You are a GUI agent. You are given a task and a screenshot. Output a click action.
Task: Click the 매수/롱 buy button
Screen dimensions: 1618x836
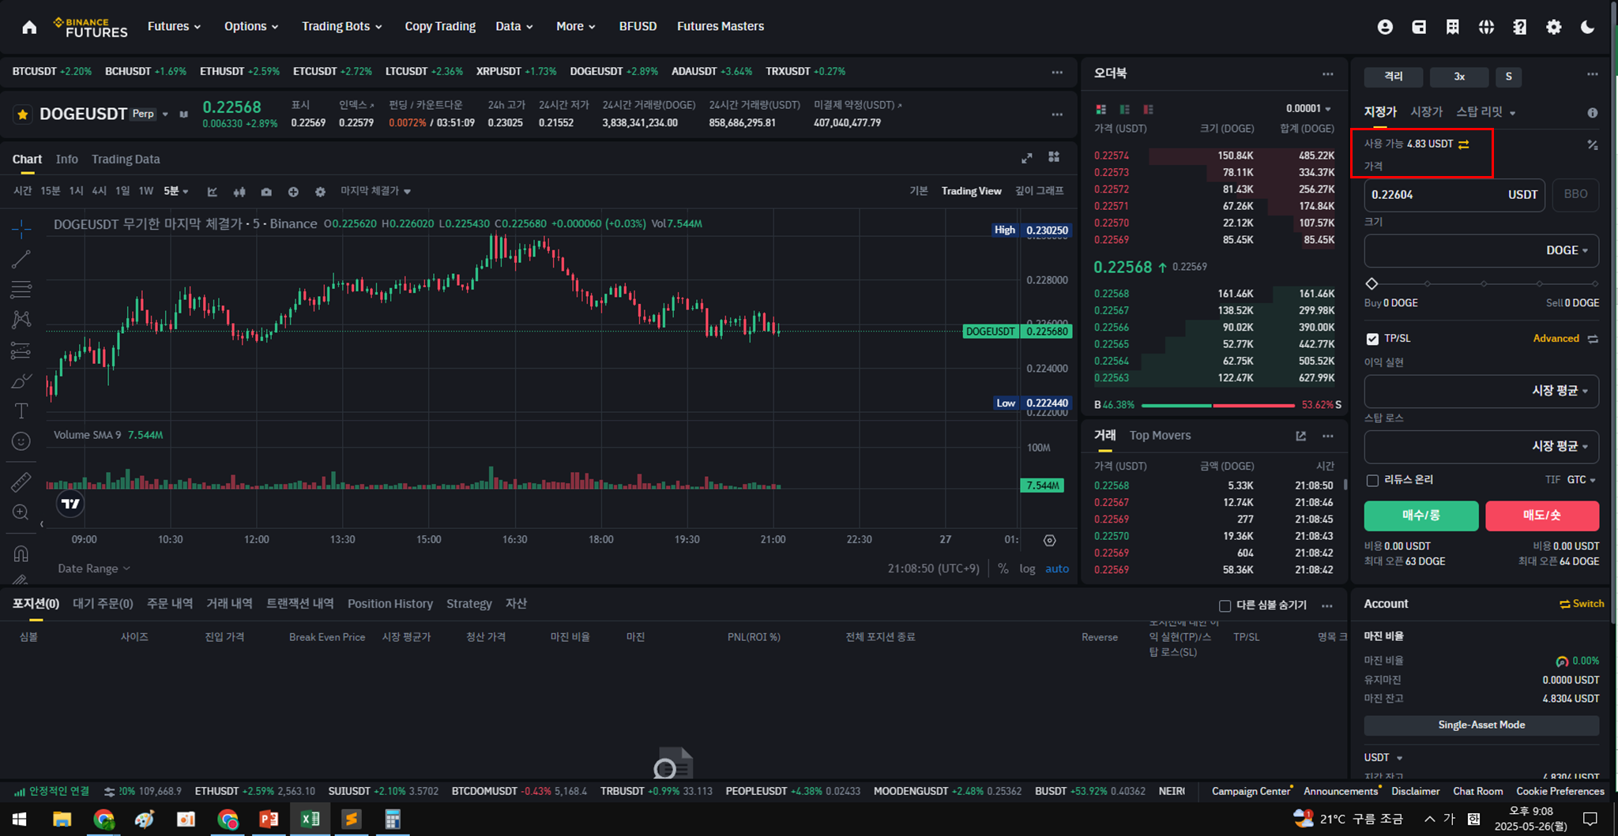pos(1420,515)
